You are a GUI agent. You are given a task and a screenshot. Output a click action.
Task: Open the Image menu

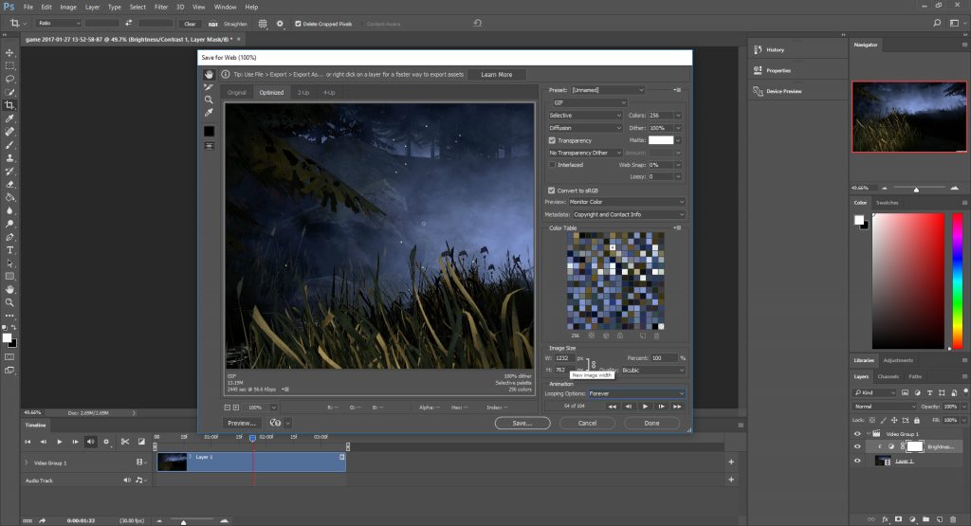point(68,7)
